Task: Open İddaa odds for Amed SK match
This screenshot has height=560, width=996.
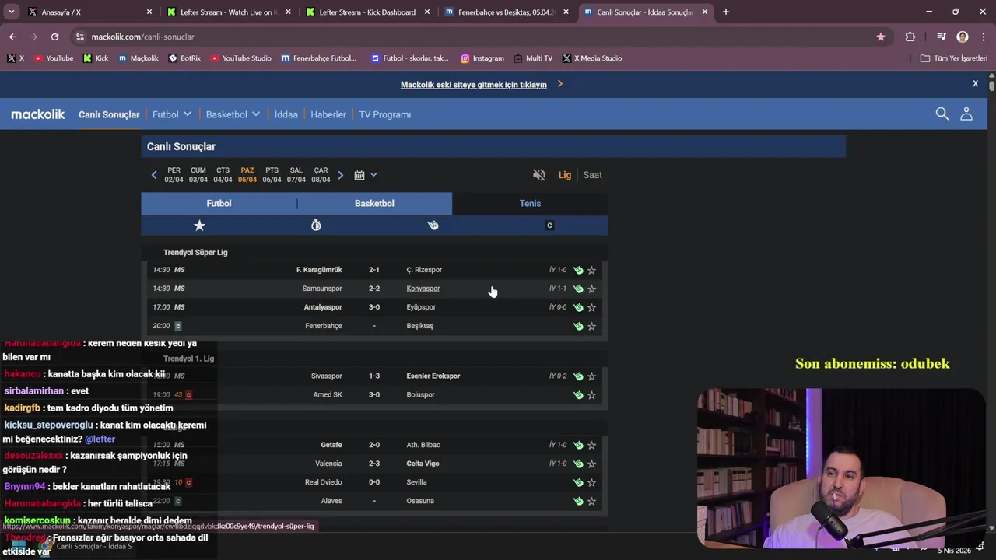Action: (x=578, y=394)
